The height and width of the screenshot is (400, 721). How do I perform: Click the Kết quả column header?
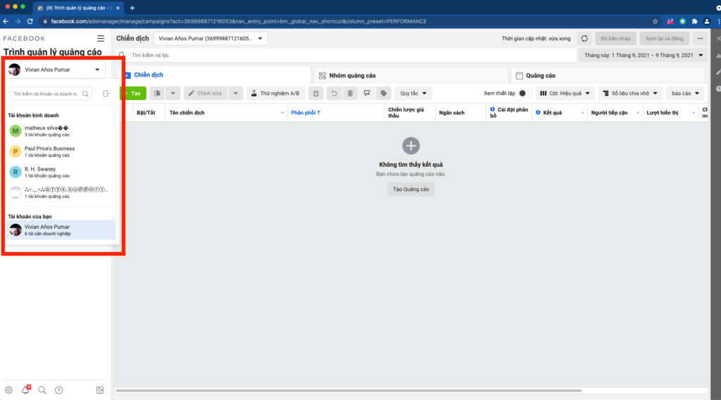pos(560,113)
